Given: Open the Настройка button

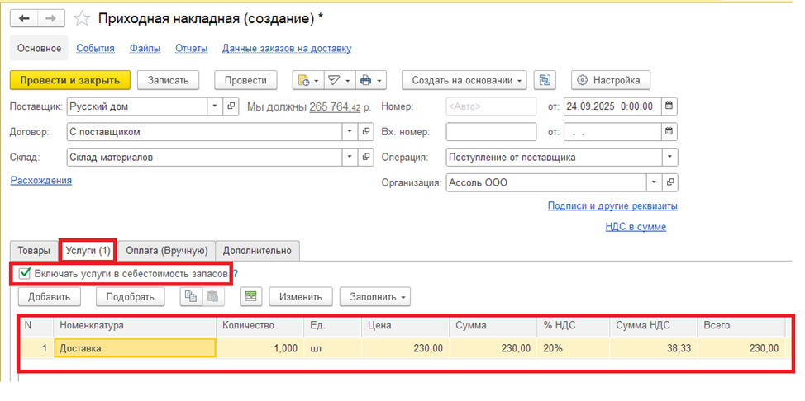Looking at the screenshot, I should tap(611, 81).
